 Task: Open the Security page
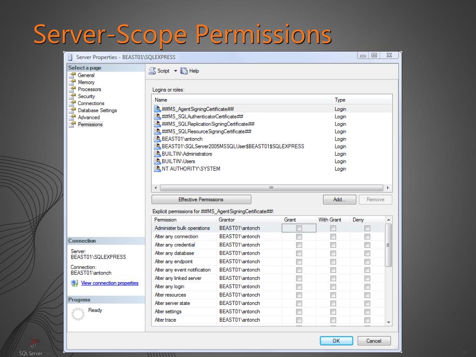pos(86,96)
